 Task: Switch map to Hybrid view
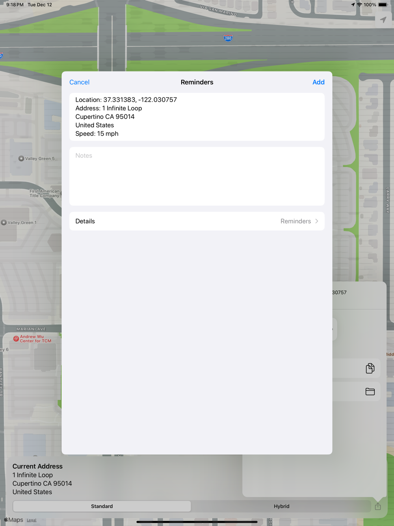coord(281,506)
